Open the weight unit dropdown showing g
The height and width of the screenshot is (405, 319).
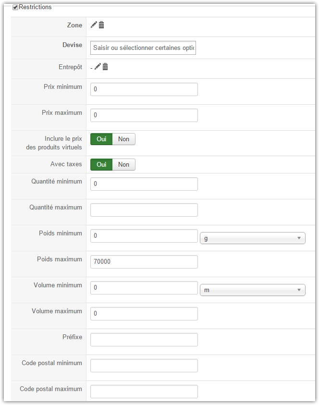[x=253, y=238]
